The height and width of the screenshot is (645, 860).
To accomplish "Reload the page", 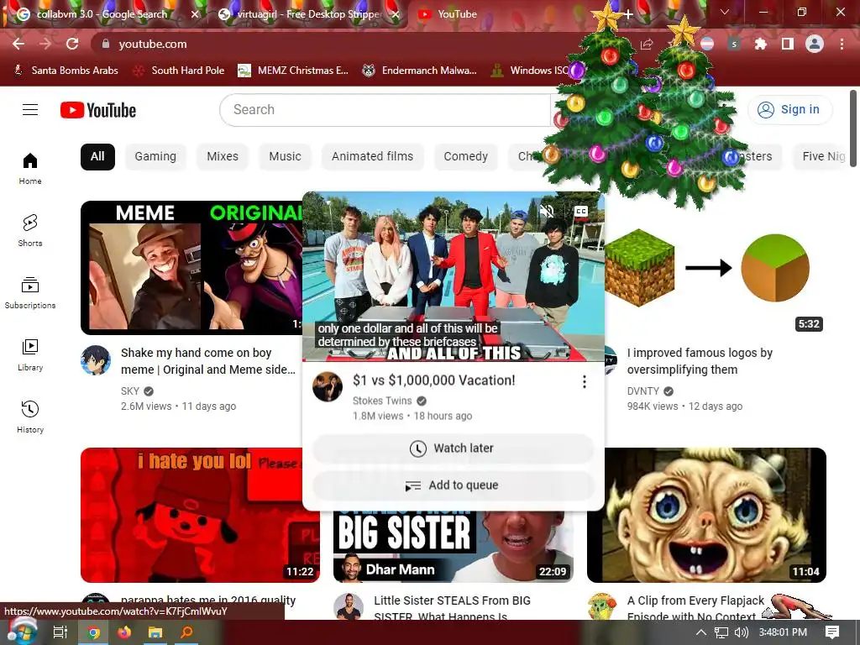I will pyautogui.click(x=72, y=44).
